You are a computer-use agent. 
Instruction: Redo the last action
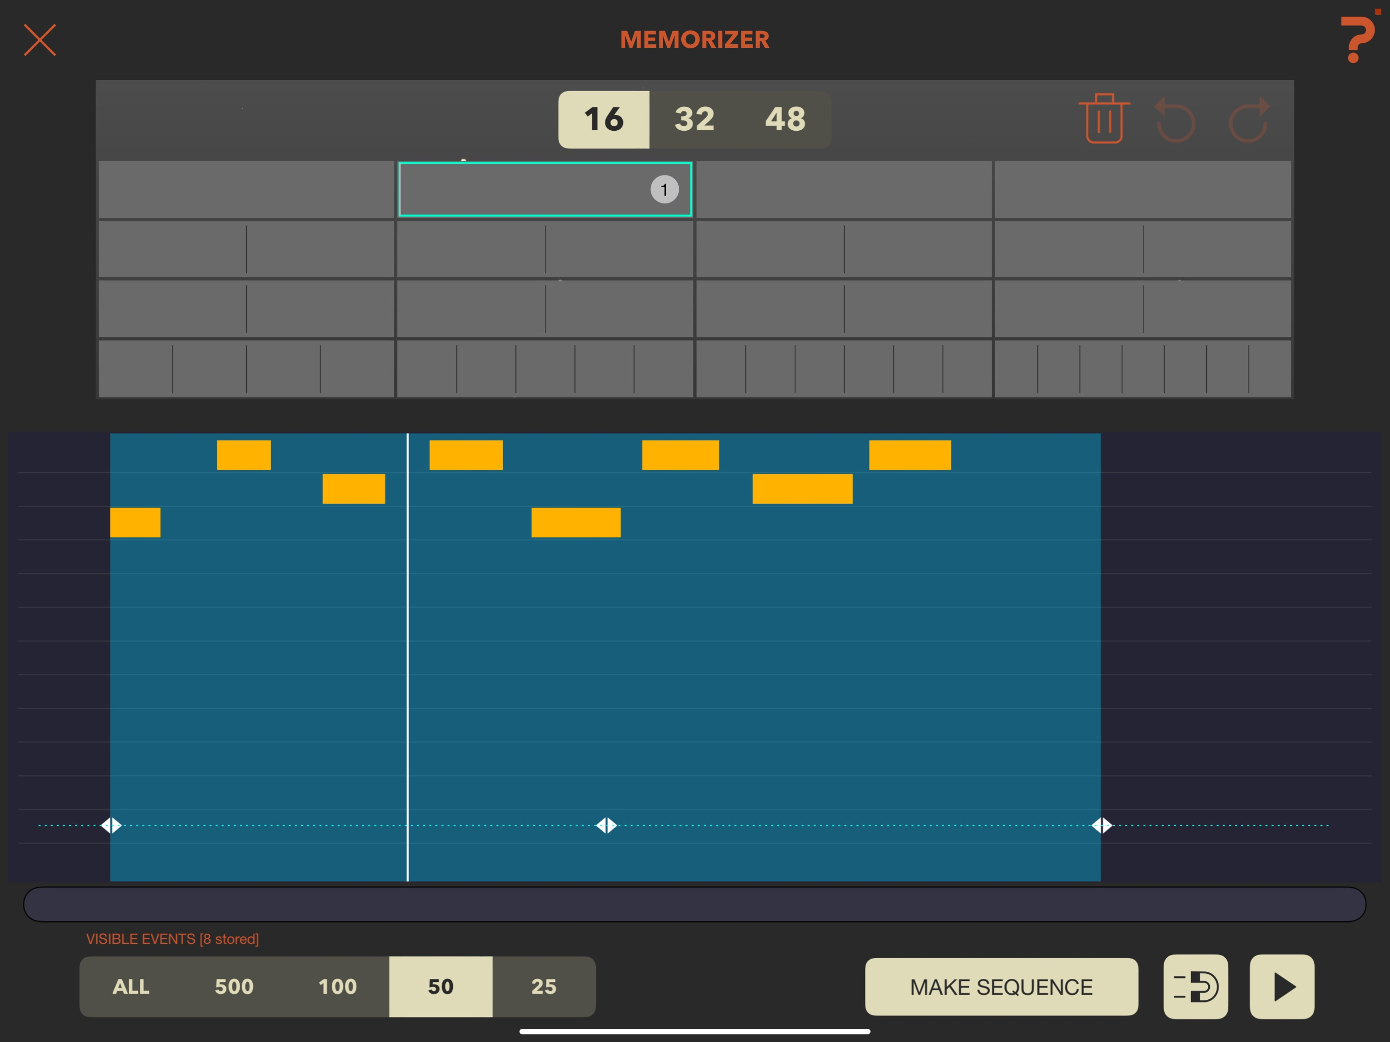click(1249, 120)
